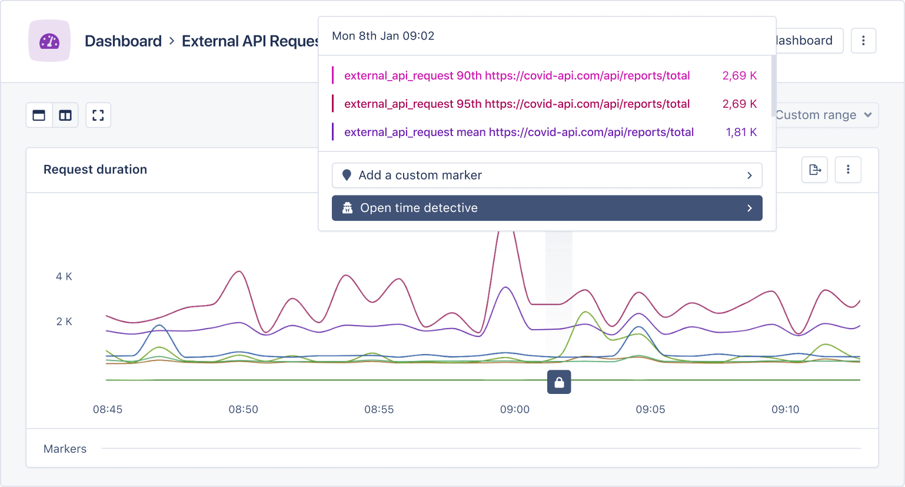Screen dimensions: 905x487
Task: Open the Request duration graph options menu
Action: coord(848,170)
